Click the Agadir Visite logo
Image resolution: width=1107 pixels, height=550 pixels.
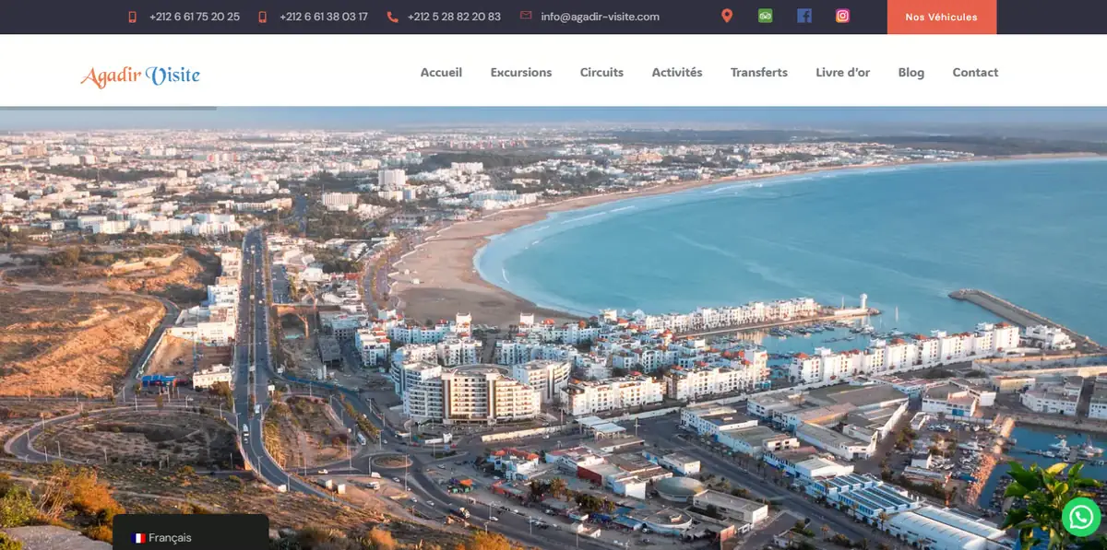[140, 75]
